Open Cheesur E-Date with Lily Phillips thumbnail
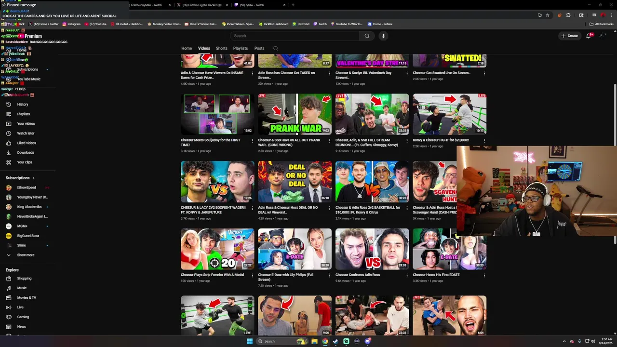The image size is (617, 347). pyautogui.click(x=295, y=249)
